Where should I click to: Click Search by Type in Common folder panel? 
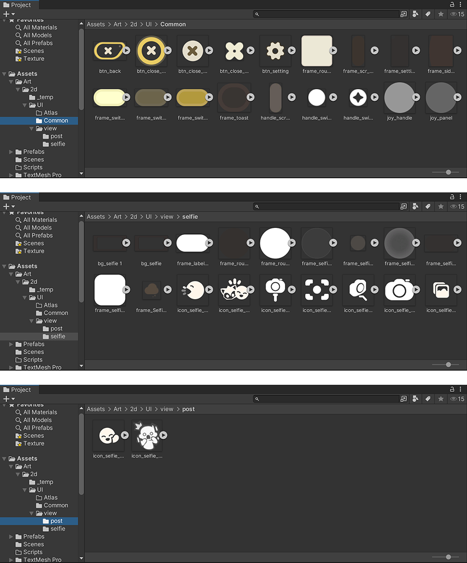click(x=416, y=14)
